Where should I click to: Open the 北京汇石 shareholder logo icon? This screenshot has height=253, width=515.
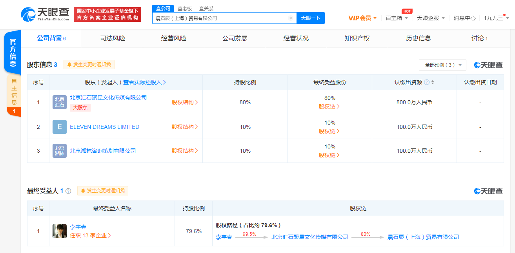point(60,102)
